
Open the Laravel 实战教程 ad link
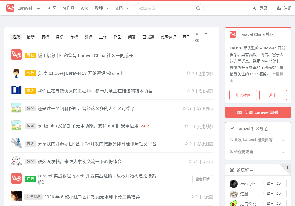pyautogui.click(x=97, y=179)
